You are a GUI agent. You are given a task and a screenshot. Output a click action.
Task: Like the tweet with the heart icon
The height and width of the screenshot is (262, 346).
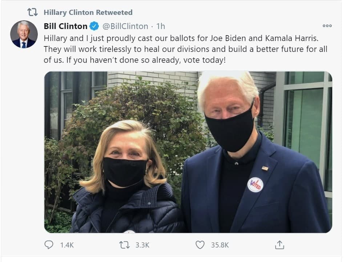200,245
